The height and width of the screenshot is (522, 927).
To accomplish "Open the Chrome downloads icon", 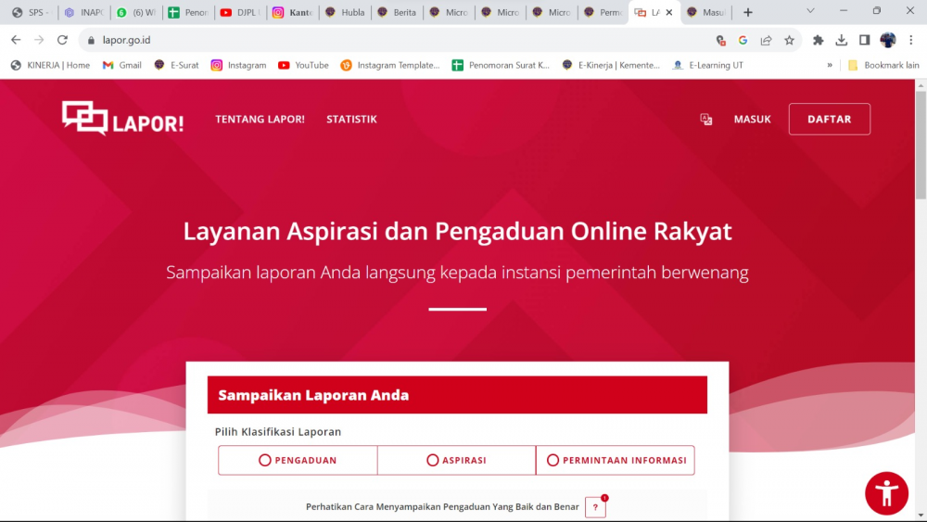I will (842, 40).
